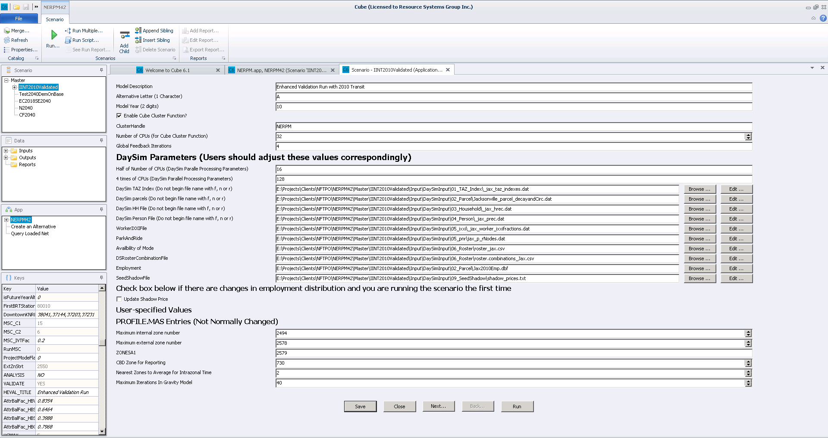Click the help question mark icon
Image resolution: width=828 pixels, height=438 pixels.
click(x=823, y=18)
